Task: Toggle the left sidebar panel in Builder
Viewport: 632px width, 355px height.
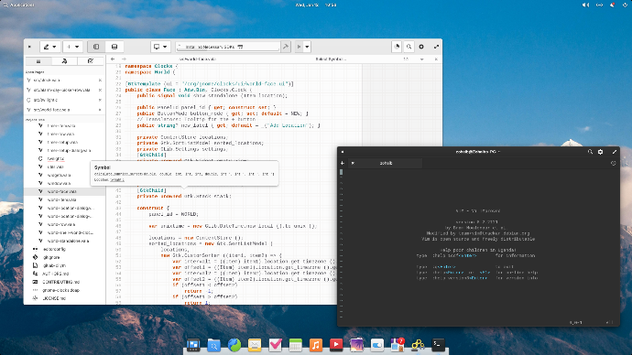Action: click(x=96, y=47)
